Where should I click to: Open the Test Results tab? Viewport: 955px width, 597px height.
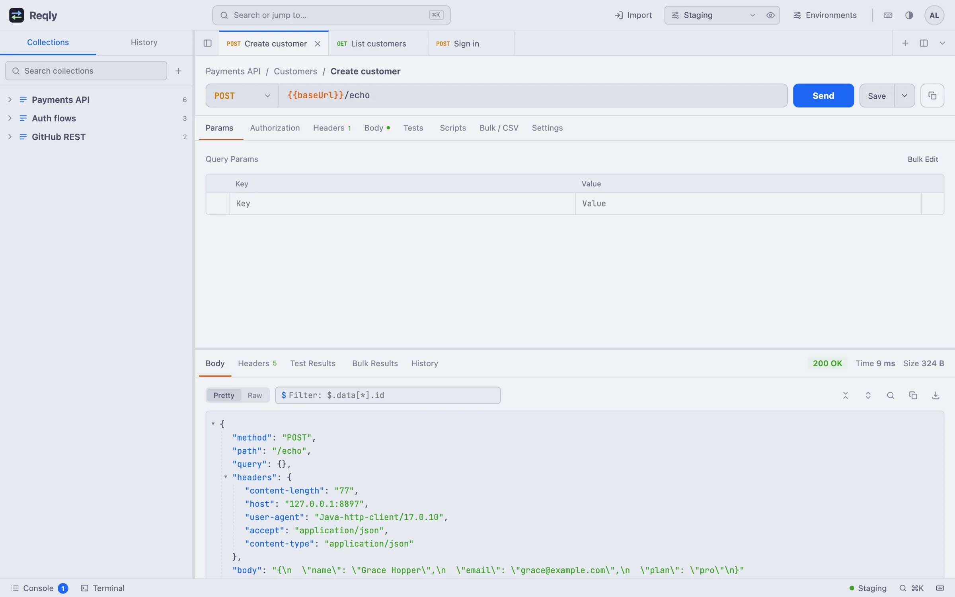[x=313, y=363]
